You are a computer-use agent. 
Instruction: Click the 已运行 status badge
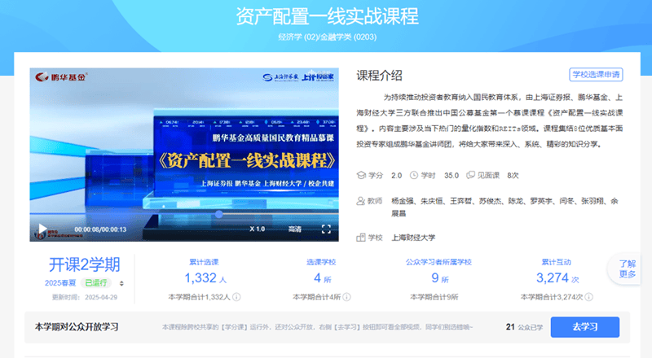[96, 283]
